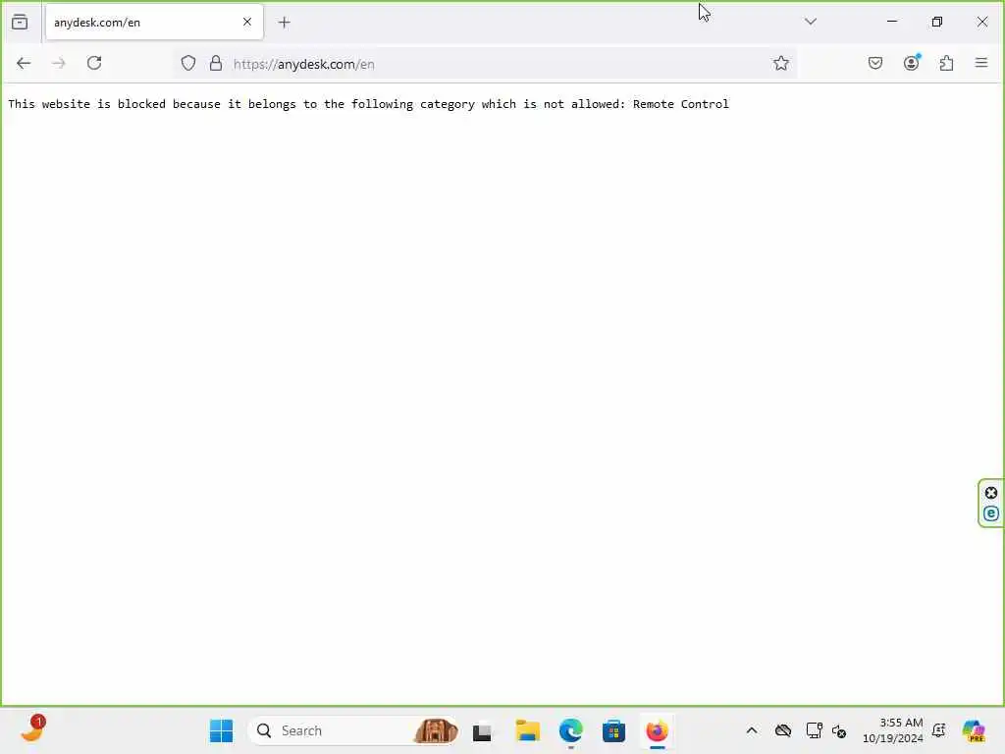The image size is (1005, 754).
Task: Click the blue 'e' side widget icon
Action: coord(991,513)
